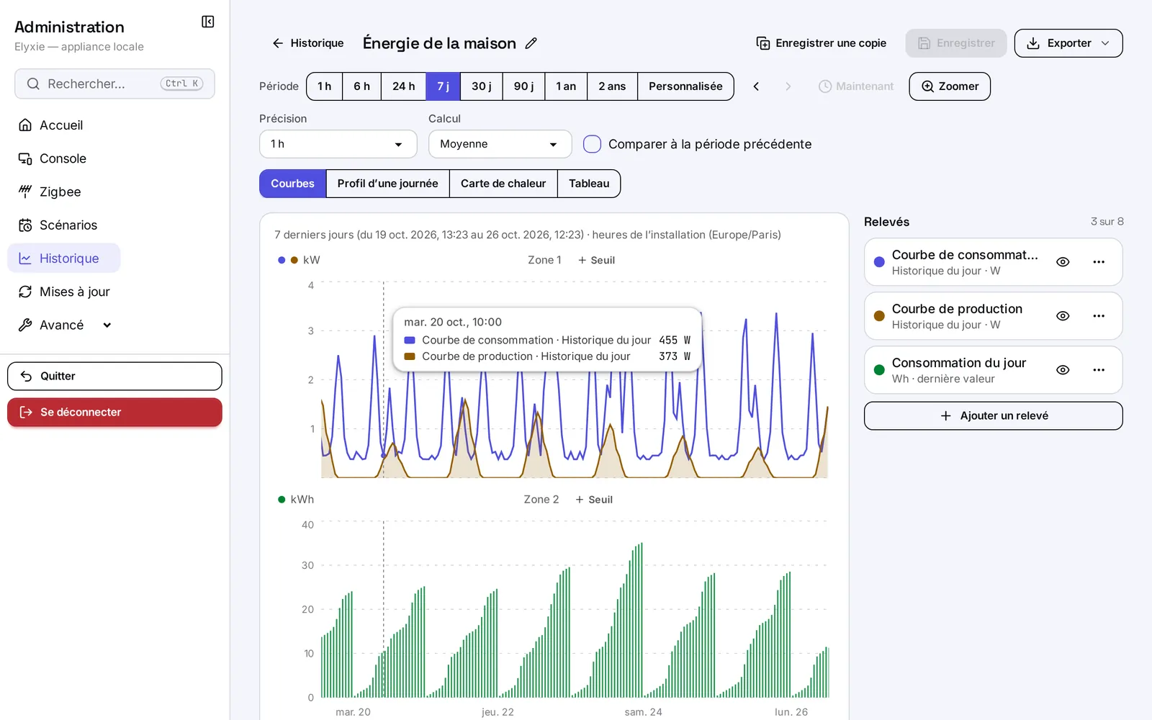Focus the Rechercher search field
Image resolution: width=1152 pixels, height=720 pixels.
114,84
